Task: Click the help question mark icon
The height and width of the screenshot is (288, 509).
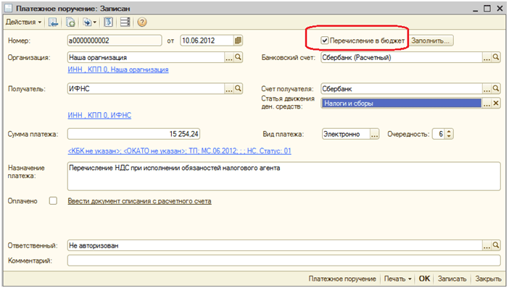Action: click(142, 22)
